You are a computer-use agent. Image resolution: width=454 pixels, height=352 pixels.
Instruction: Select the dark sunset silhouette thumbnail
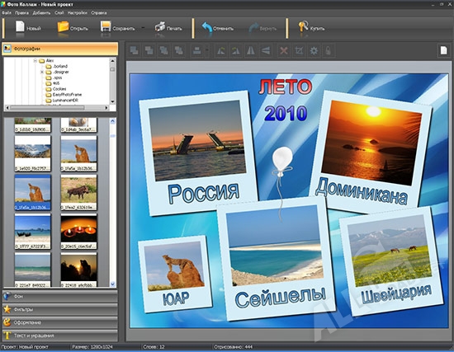tap(78, 270)
